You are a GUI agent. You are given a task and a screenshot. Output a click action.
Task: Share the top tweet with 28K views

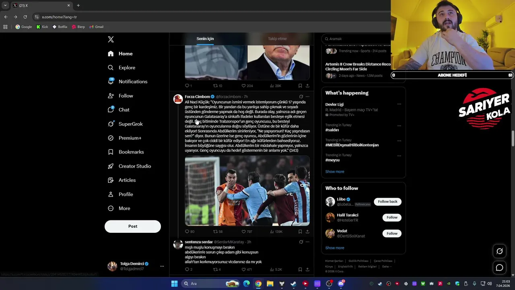tap(307, 86)
